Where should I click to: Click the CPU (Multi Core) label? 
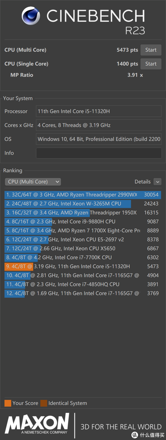tap(25, 50)
